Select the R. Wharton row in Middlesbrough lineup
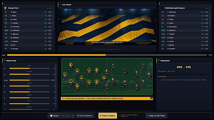Image resolution: width=214 pixels, height=120 pixels. pos(185,30)
